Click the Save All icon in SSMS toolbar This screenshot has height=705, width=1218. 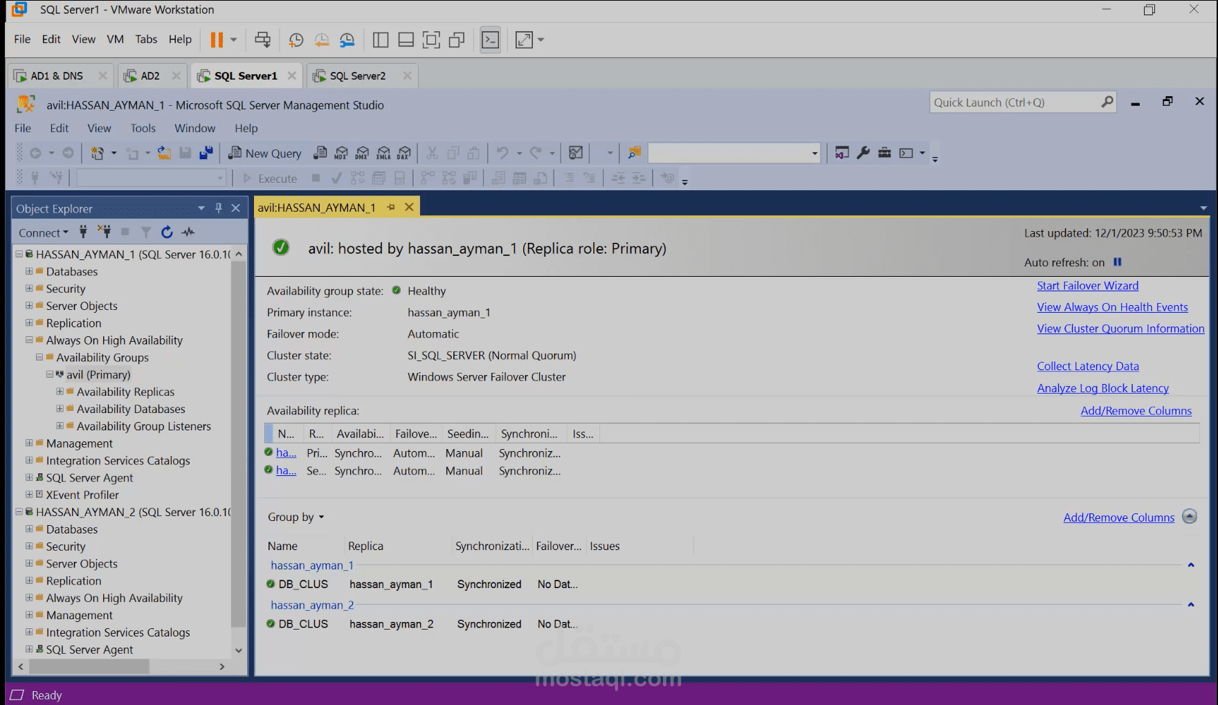pos(206,154)
